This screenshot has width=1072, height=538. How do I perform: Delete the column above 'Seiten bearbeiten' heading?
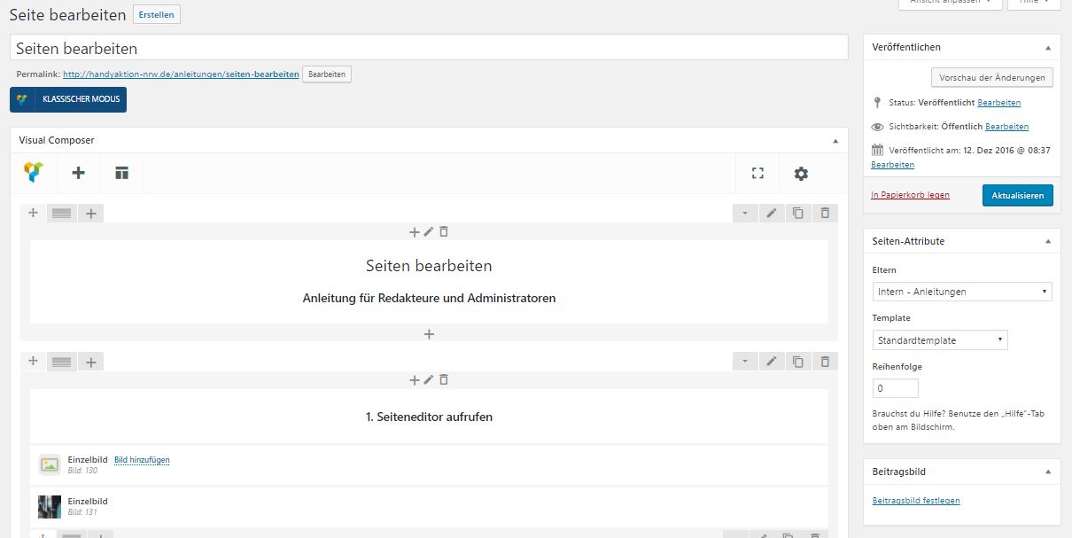(444, 231)
